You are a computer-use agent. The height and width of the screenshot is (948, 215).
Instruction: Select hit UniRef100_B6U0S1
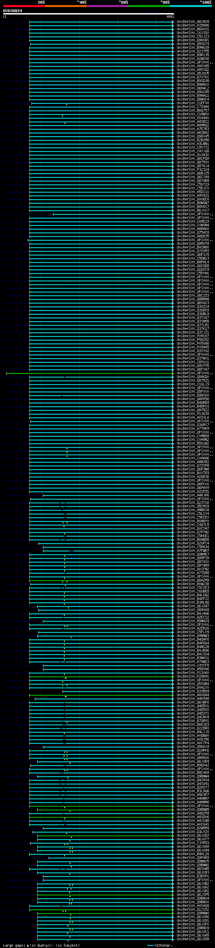(x=192, y=29)
